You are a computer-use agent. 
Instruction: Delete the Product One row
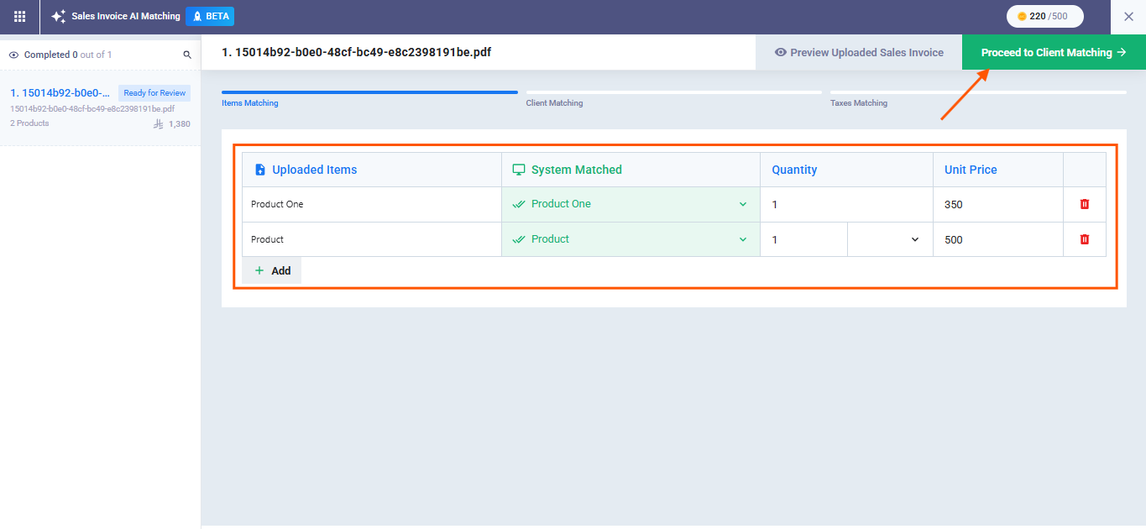1085,204
